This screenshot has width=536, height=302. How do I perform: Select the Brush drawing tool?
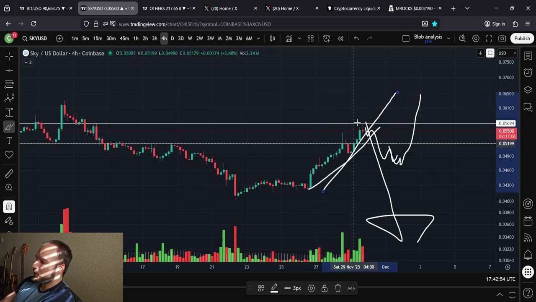[9, 127]
